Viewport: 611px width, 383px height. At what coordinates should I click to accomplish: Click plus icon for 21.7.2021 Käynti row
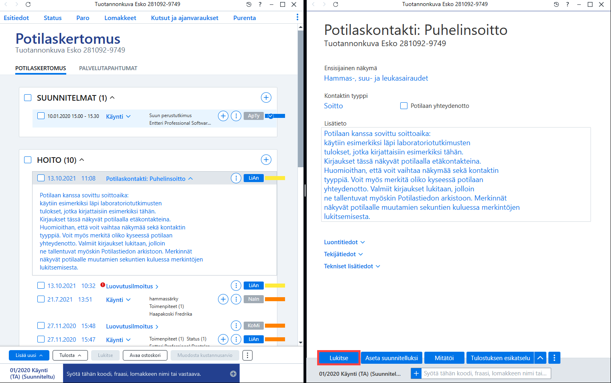(223, 299)
